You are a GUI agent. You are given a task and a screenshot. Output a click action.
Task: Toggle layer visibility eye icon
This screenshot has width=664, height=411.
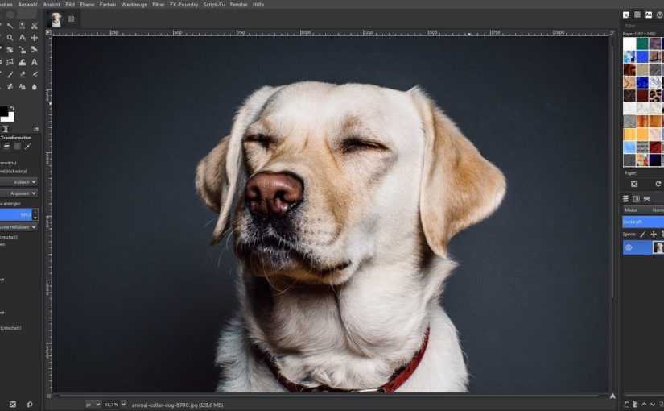[x=629, y=247]
